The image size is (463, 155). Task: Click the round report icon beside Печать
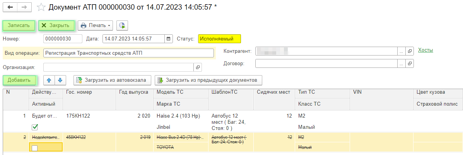122,25
